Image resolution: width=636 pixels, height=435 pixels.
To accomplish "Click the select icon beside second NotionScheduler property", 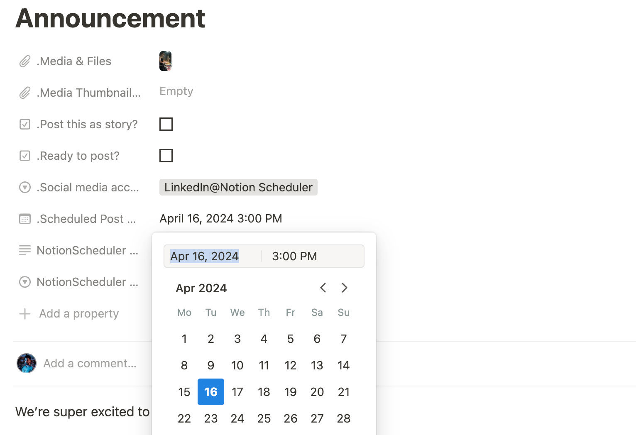I will click(25, 282).
